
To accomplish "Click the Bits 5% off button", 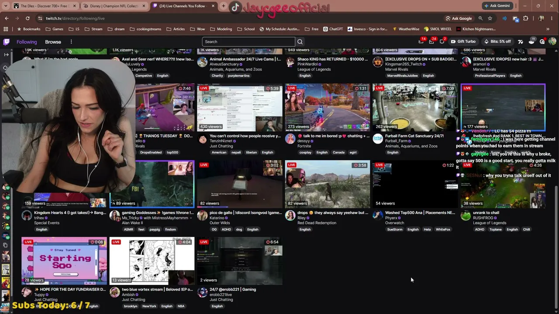I will 497,42.
